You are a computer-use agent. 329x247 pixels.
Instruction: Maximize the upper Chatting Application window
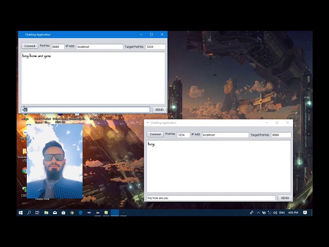pos(151,34)
